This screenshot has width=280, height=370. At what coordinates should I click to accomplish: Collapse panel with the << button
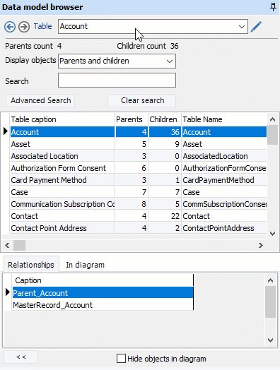click(x=21, y=357)
